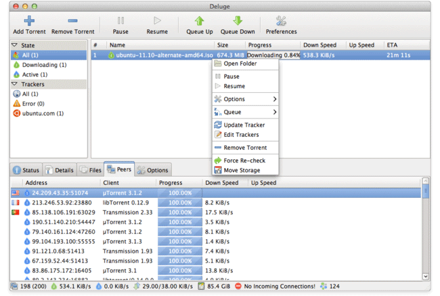The width and height of the screenshot is (440, 296).
Task: Click progress bar of peer 213.246.53.92:23880
Action: (180, 203)
